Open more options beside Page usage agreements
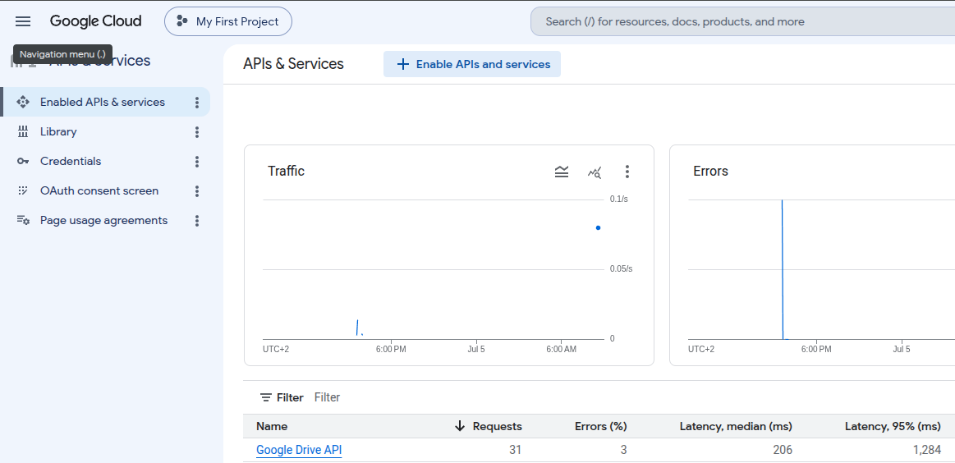 point(197,221)
